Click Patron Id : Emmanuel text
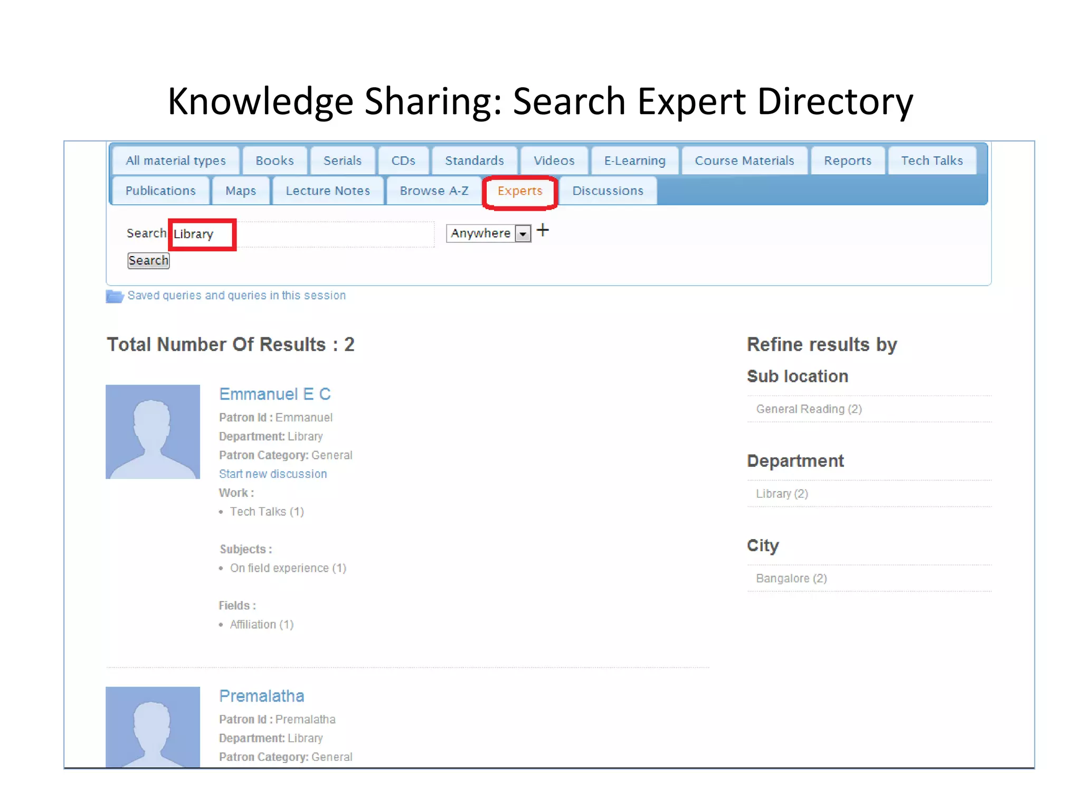Screen dimensions: 1081x811 point(276,418)
